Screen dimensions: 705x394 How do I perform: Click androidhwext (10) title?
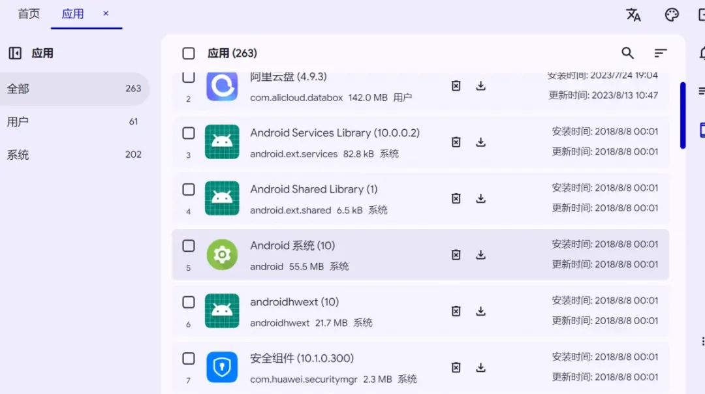[x=294, y=302]
